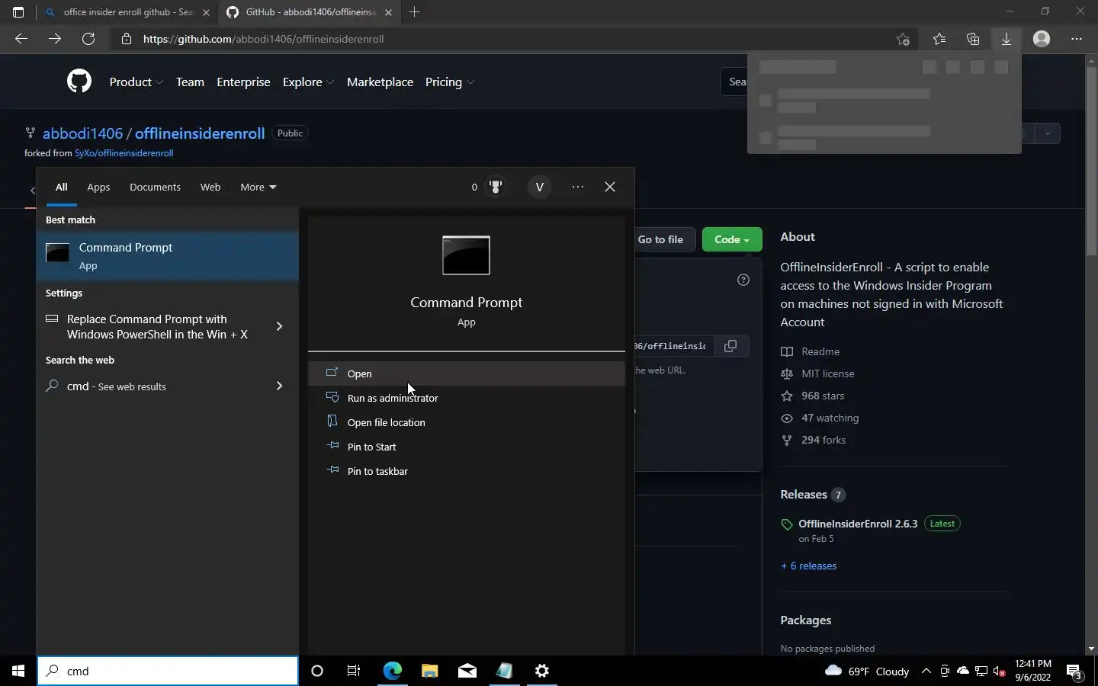Viewport: 1098px width, 686px height.
Task: Click the Go to file button
Action: tap(660, 239)
